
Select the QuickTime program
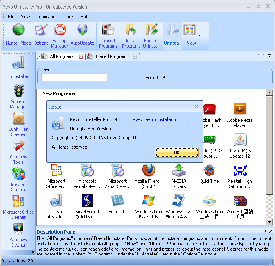[x=209, y=174]
